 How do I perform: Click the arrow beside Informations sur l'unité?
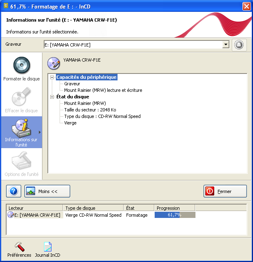click(40, 132)
